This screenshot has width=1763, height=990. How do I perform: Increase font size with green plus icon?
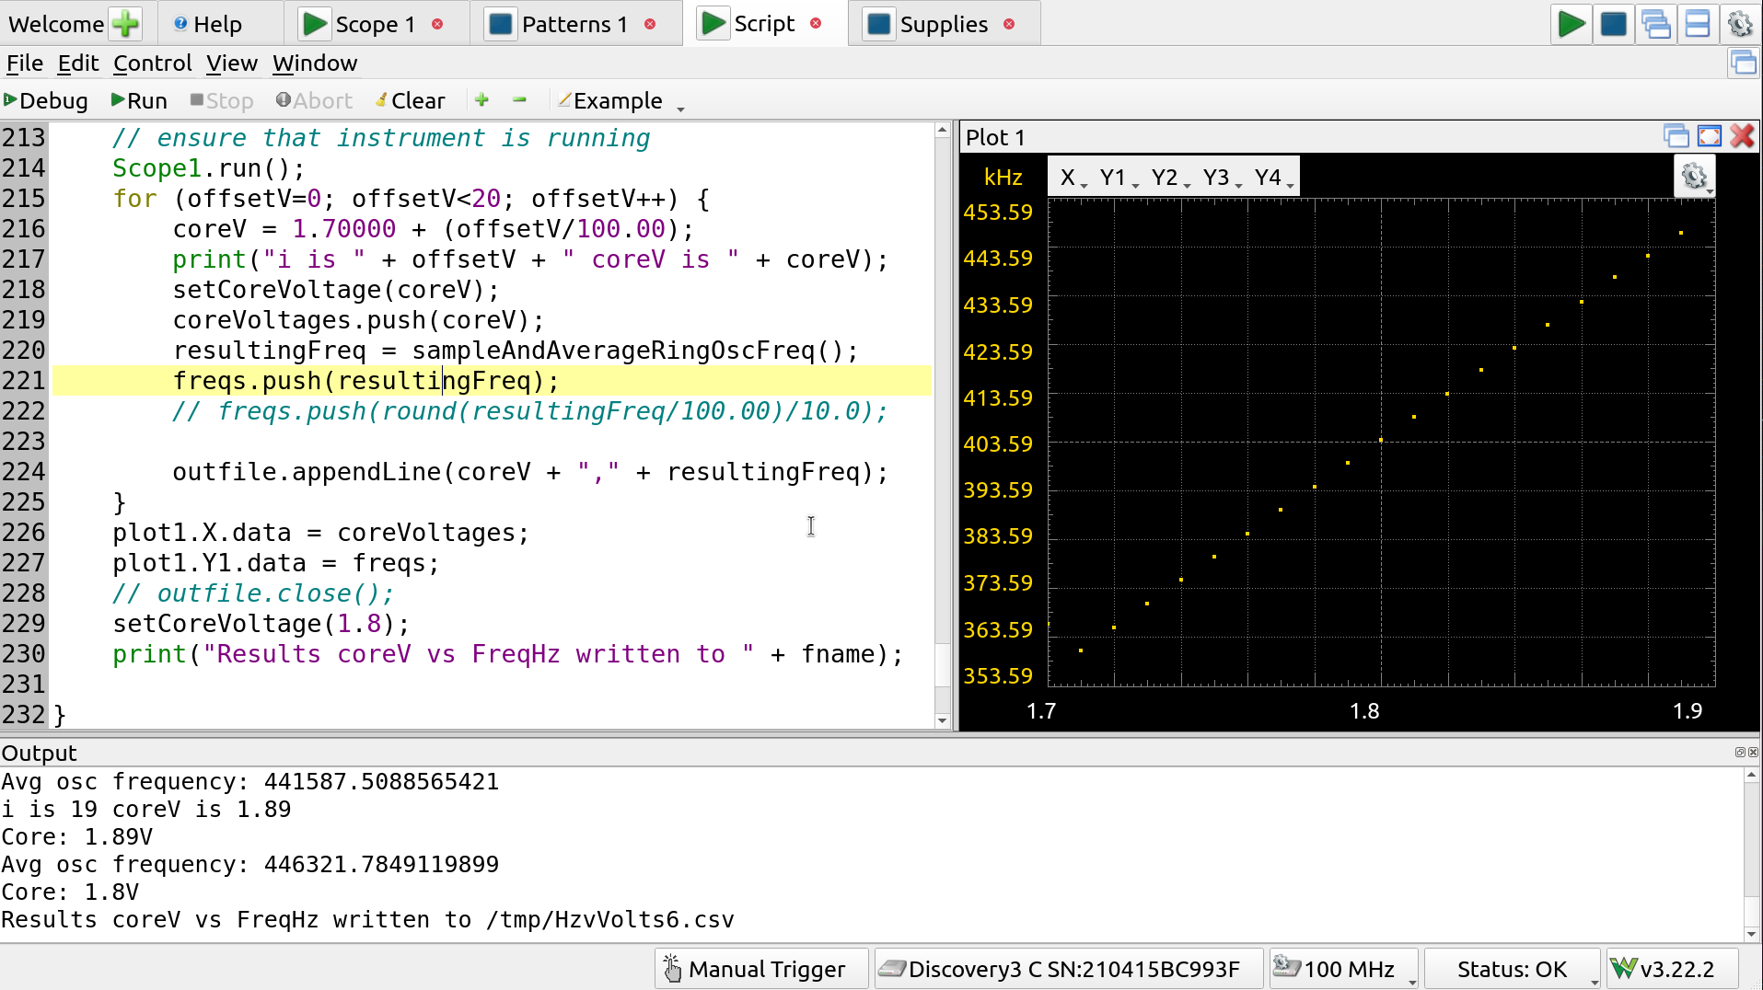(x=481, y=99)
